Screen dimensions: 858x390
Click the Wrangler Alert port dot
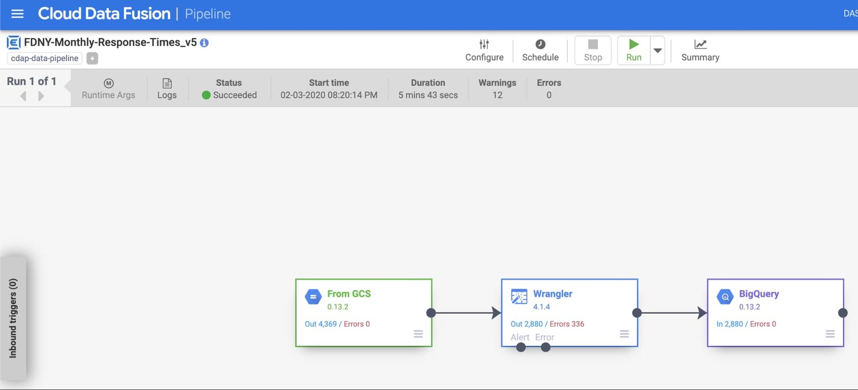coord(521,347)
